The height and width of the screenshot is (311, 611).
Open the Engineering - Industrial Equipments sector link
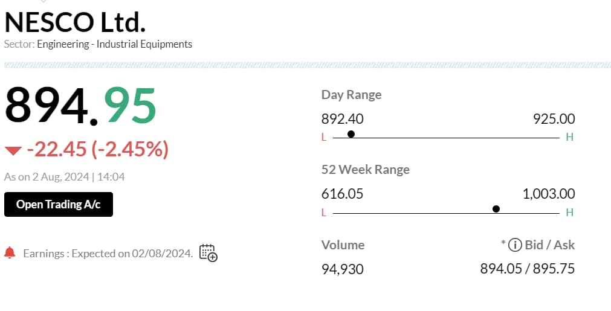115,44
